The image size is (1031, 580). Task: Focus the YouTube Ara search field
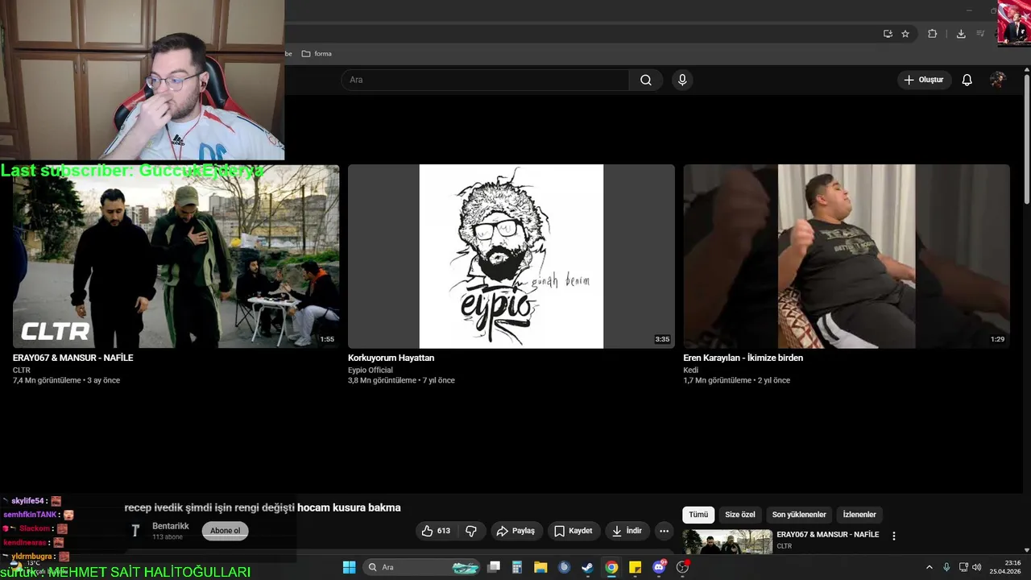click(485, 80)
